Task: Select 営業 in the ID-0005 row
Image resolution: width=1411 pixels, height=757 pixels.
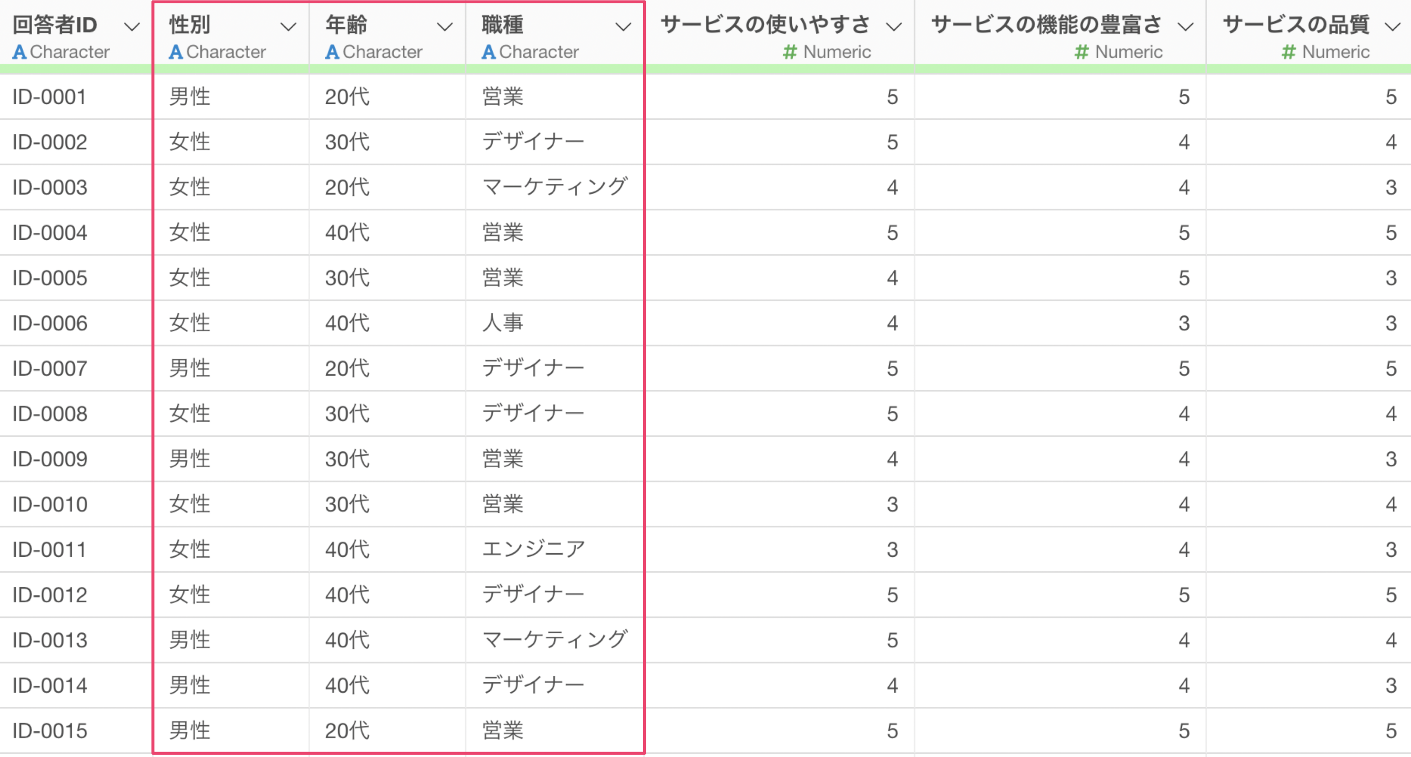Action: (502, 278)
